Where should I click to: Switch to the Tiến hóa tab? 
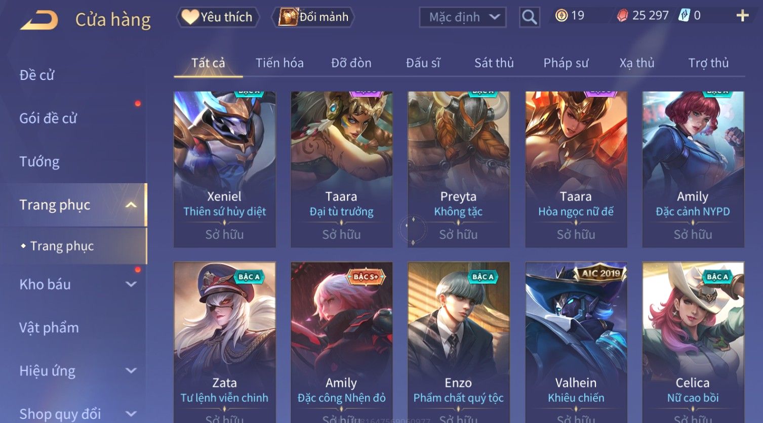(x=279, y=63)
